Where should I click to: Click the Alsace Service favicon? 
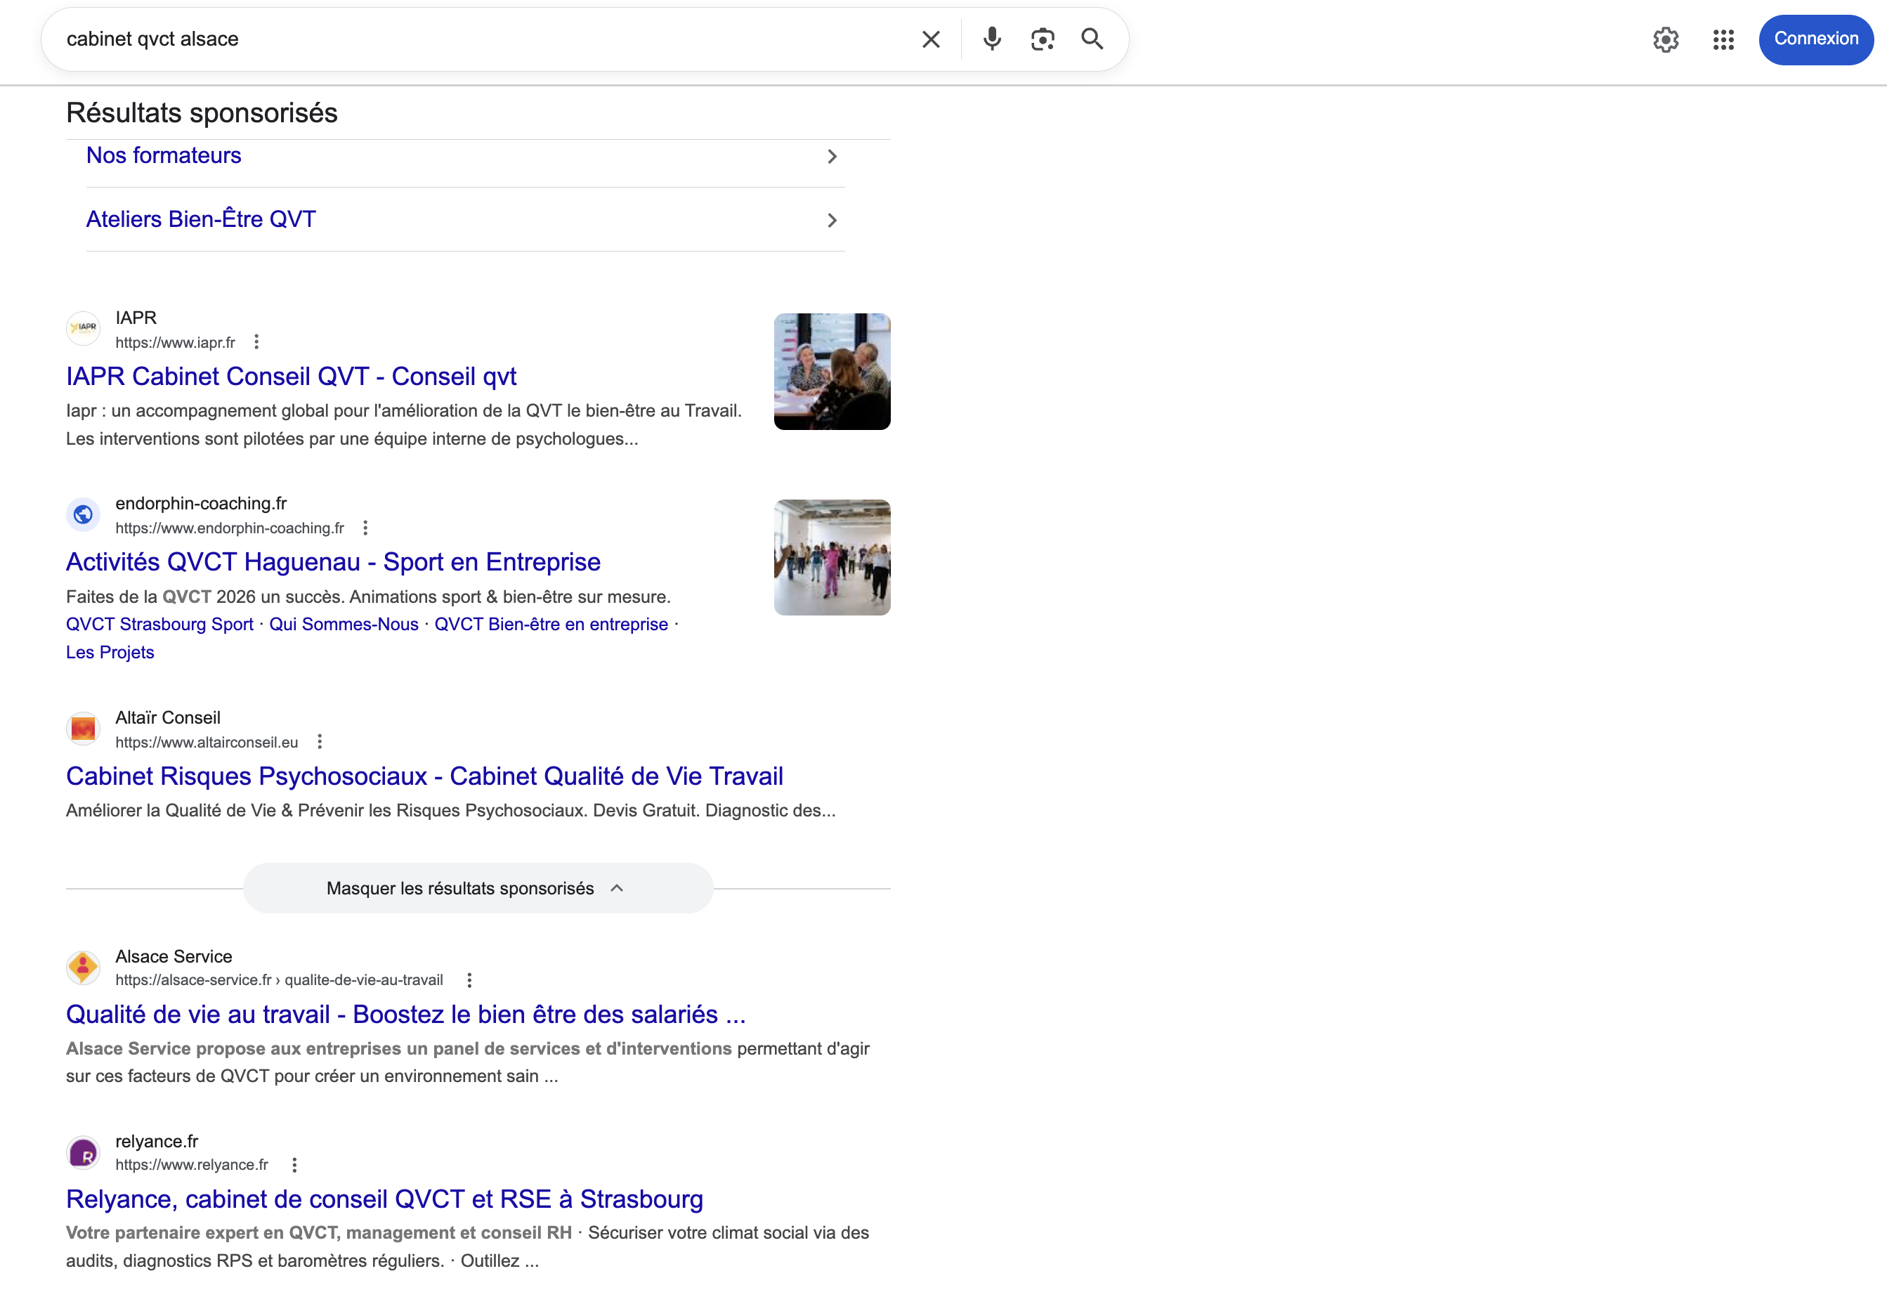[83, 967]
